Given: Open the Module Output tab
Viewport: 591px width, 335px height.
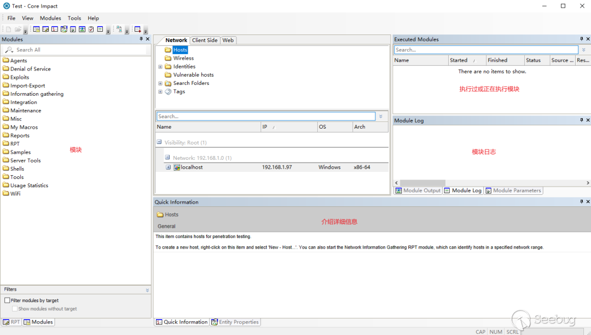Looking at the screenshot, I should 418,190.
